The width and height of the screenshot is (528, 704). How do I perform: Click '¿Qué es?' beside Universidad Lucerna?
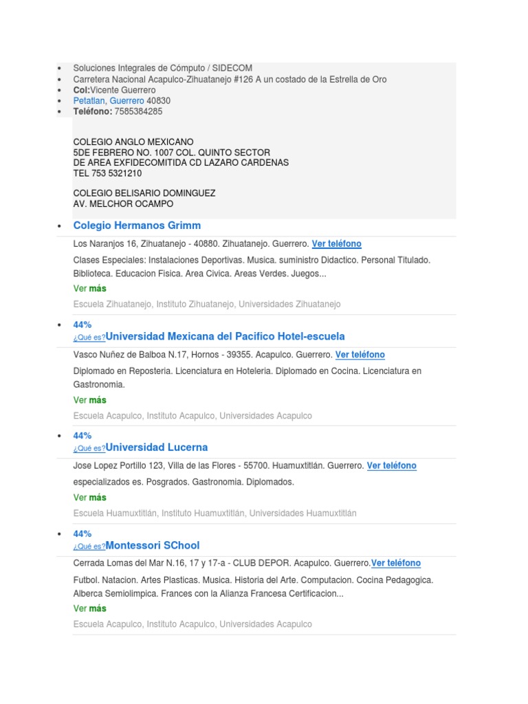(x=89, y=449)
